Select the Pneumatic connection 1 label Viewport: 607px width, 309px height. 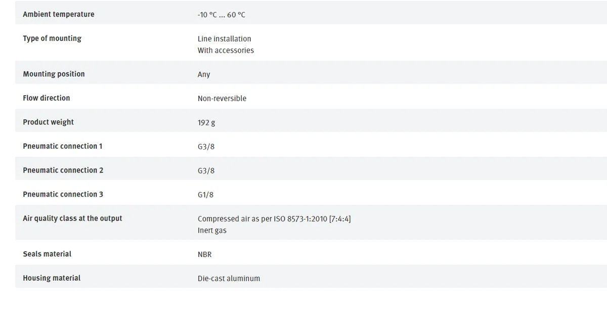pyautogui.click(x=63, y=146)
